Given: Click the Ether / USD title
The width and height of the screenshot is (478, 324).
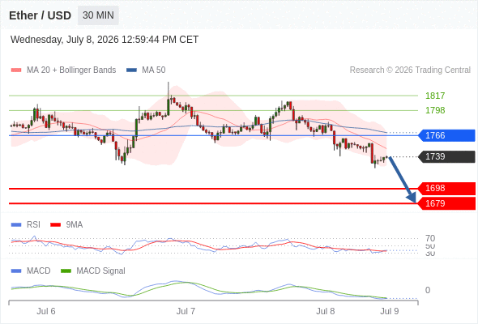Looking at the screenshot, I should click(x=40, y=15).
